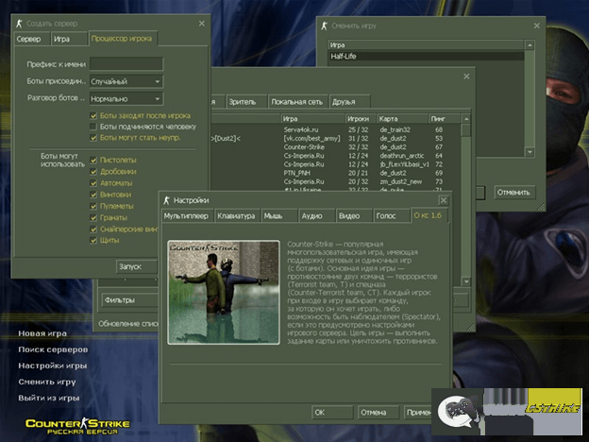This screenshot has width=589, height=442.
Task: Close the Создать сервер window
Action: click(x=202, y=24)
